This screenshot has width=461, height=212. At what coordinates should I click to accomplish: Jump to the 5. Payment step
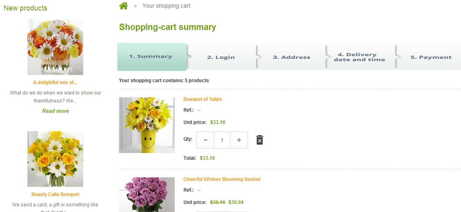pos(431,57)
